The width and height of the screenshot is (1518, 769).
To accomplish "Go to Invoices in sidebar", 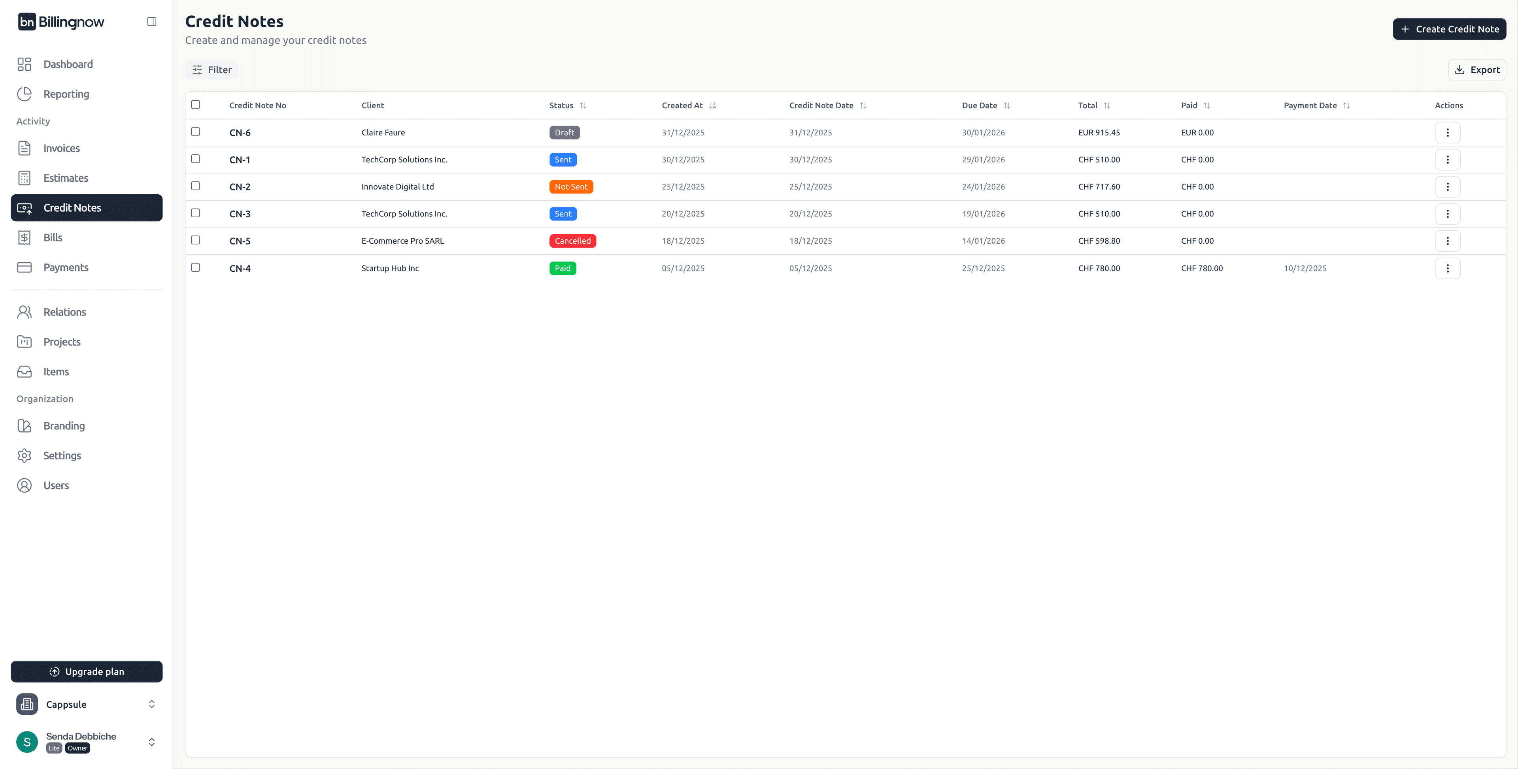I will (x=61, y=149).
